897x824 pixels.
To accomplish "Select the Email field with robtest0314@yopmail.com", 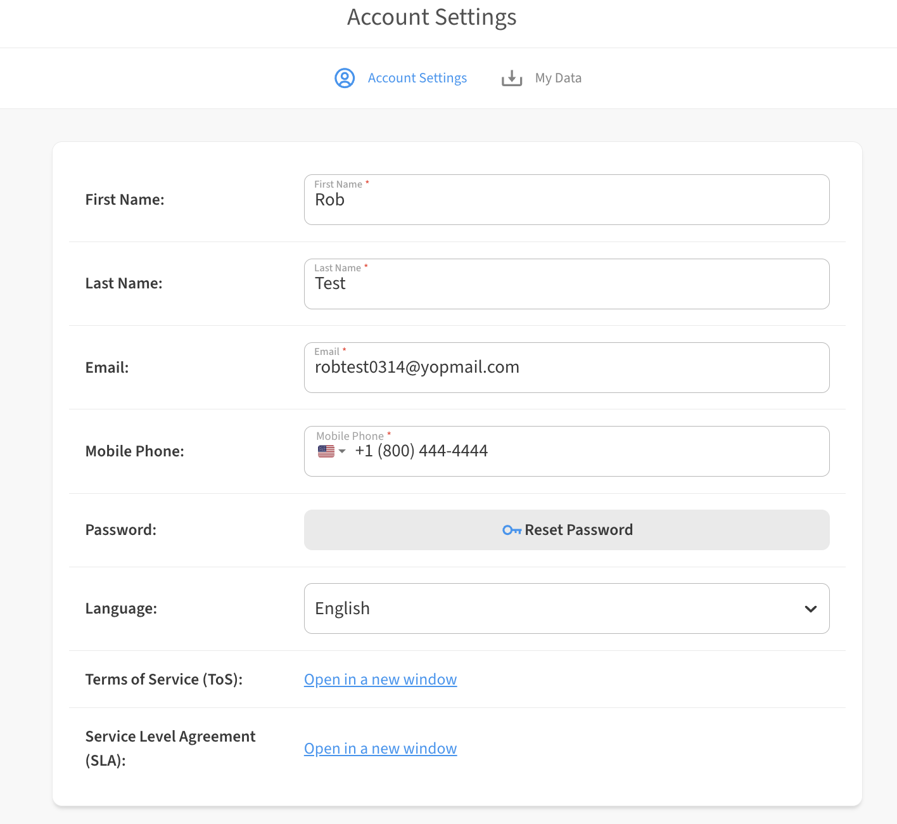I will coord(566,368).
